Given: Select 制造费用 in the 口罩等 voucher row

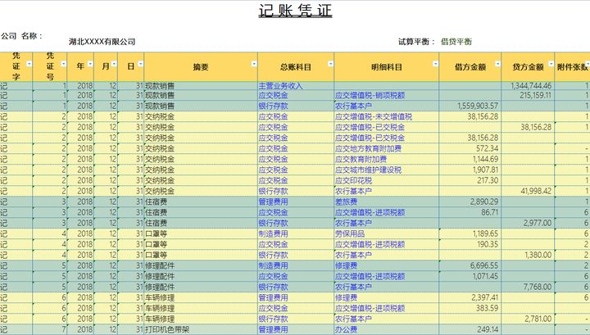Looking at the screenshot, I should click(296, 234).
